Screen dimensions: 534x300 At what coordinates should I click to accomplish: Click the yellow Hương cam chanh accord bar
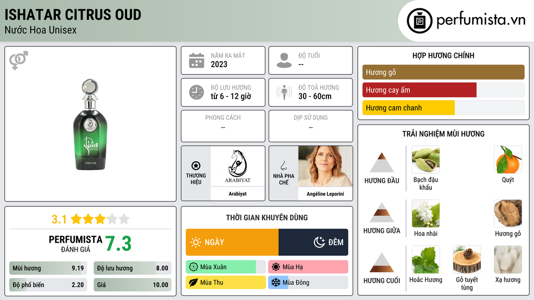click(x=408, y=108)
